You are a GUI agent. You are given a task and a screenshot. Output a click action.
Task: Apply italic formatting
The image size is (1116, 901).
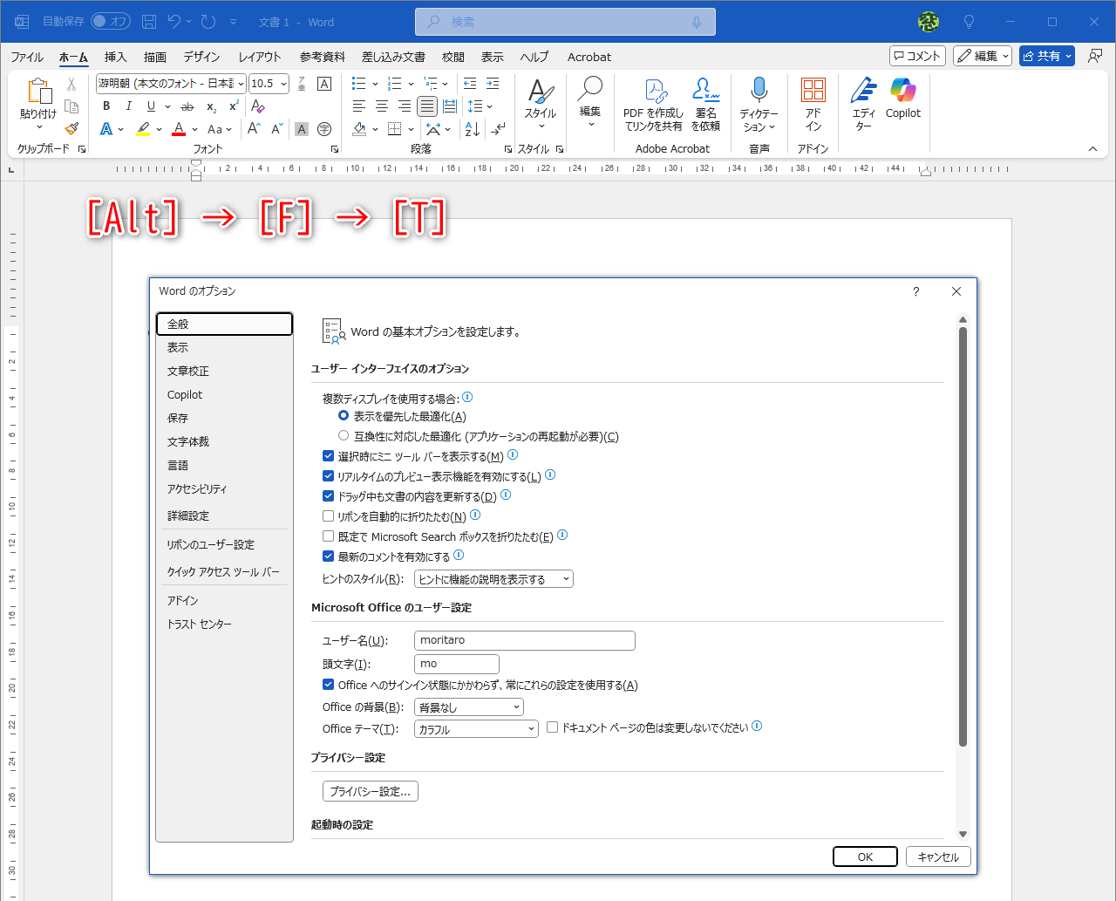click(127, 106)
